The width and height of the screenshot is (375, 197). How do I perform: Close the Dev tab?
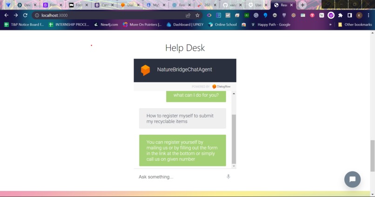(x=35, y=5)
